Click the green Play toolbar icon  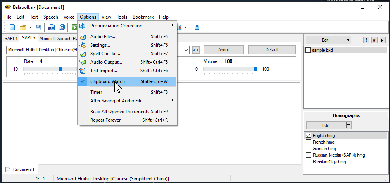point(74,27)
